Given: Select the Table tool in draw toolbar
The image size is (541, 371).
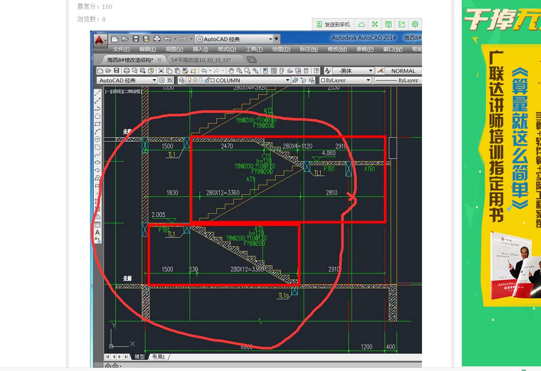Looking at the screenshot, I should [97, 225].
